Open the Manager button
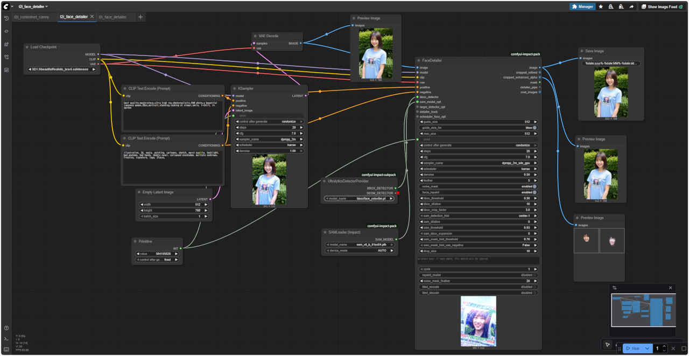The image size is (689, 356). click(x=582, y=7)
